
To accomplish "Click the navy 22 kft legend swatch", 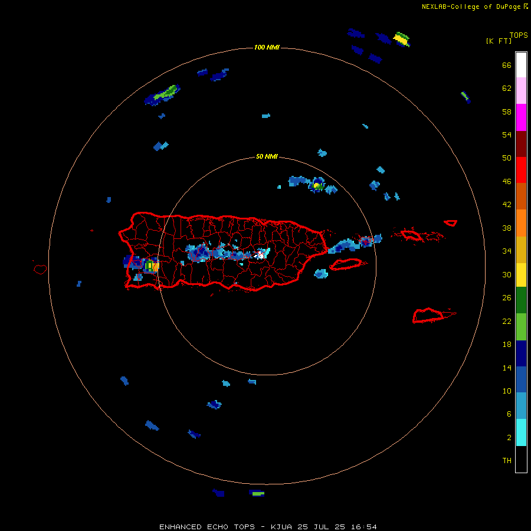I will pyautogui.click(x=521, y=353).
